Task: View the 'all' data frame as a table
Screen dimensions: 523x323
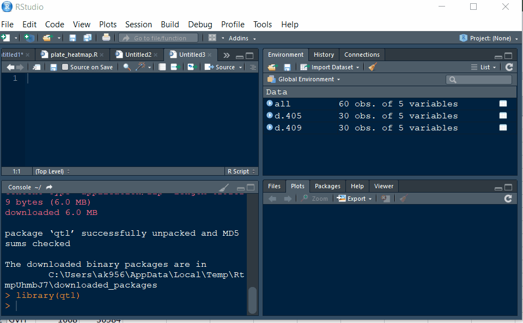Action: [503, 104]
